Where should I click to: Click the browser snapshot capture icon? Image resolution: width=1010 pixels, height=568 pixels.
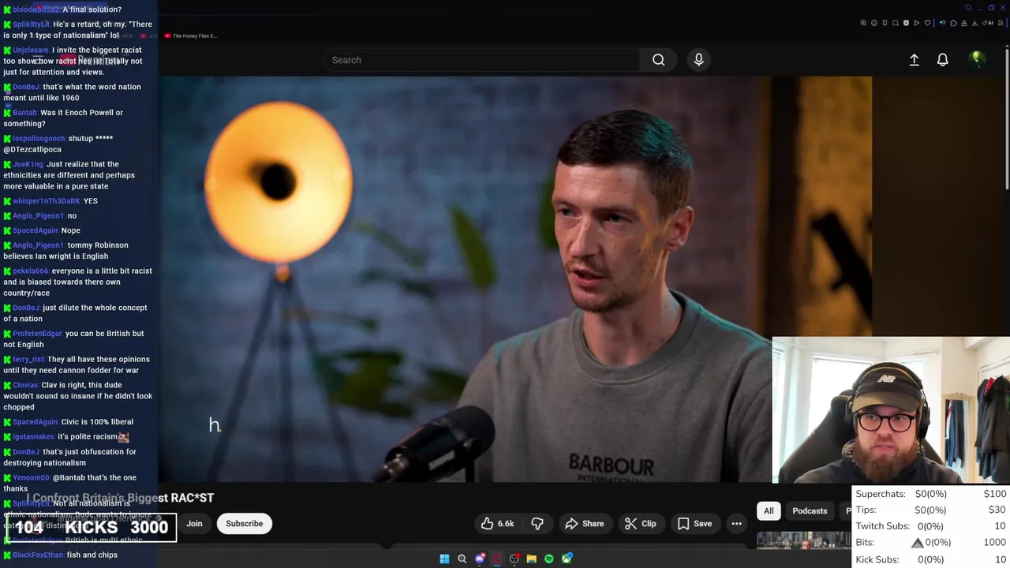point(896,23)
